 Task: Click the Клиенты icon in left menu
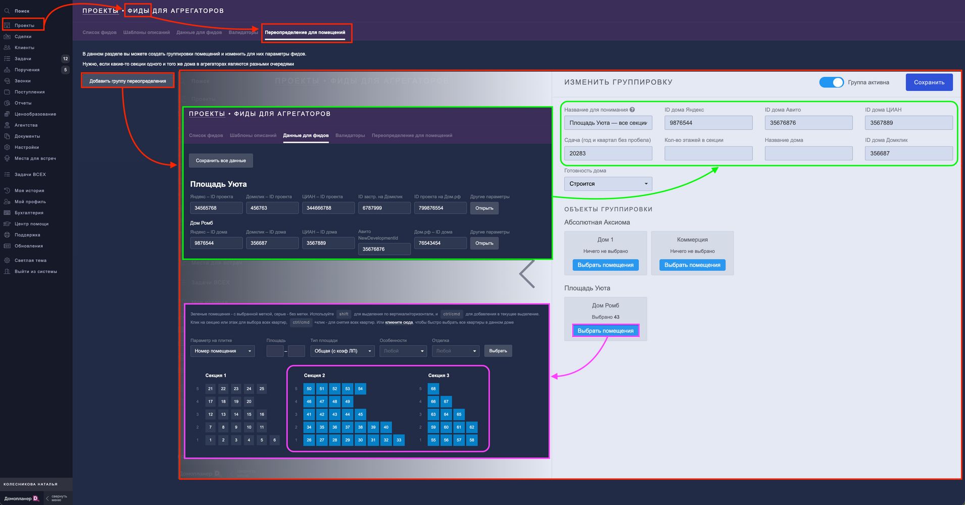click(7, 47)
